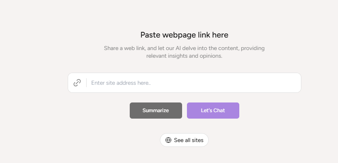Click the Paste webpage link here heading
338x163 pixels.
pyautogui.click(x=184, y=35)
